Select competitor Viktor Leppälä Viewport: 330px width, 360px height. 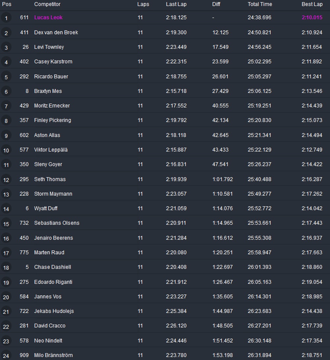[x=51, y=150]
